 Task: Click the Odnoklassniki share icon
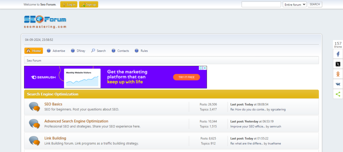pyautogui.click(x=338, y=74)
